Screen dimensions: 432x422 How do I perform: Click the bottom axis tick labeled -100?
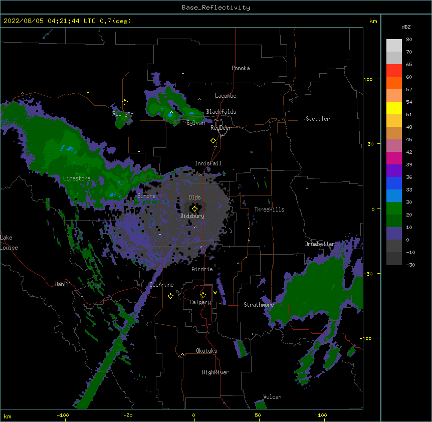[x=63, y=415]
